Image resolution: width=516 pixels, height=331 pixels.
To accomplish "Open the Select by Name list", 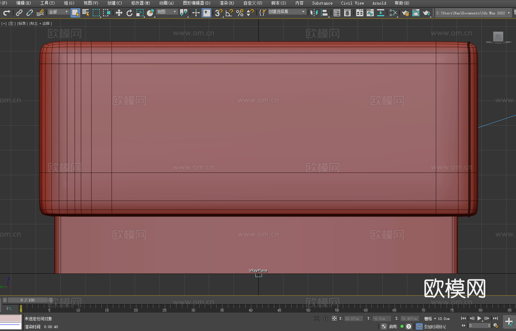I will click(x=86, y=13).
